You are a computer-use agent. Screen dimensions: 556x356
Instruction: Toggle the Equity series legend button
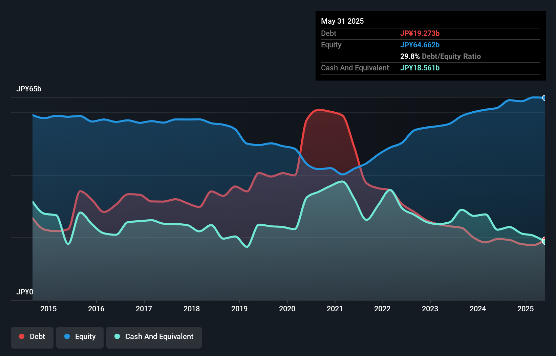(80, 337)
